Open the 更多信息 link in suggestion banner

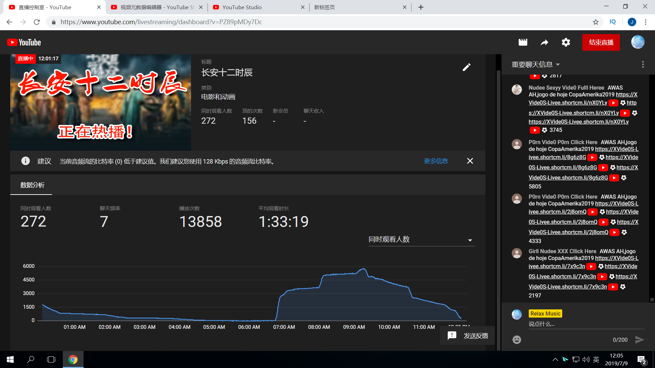pyautogui.click(x=436, y=161)
